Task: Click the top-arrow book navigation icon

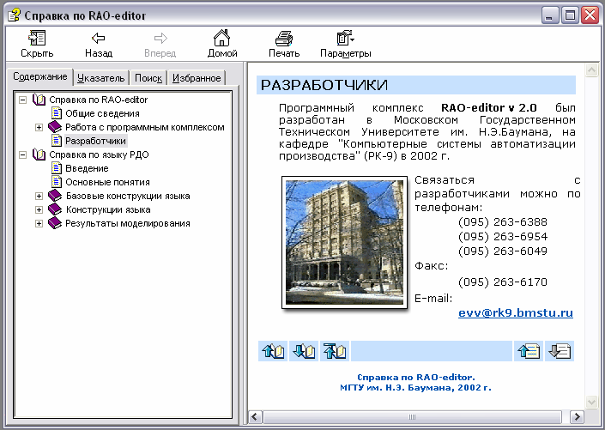Action: (x=335, y=351)
